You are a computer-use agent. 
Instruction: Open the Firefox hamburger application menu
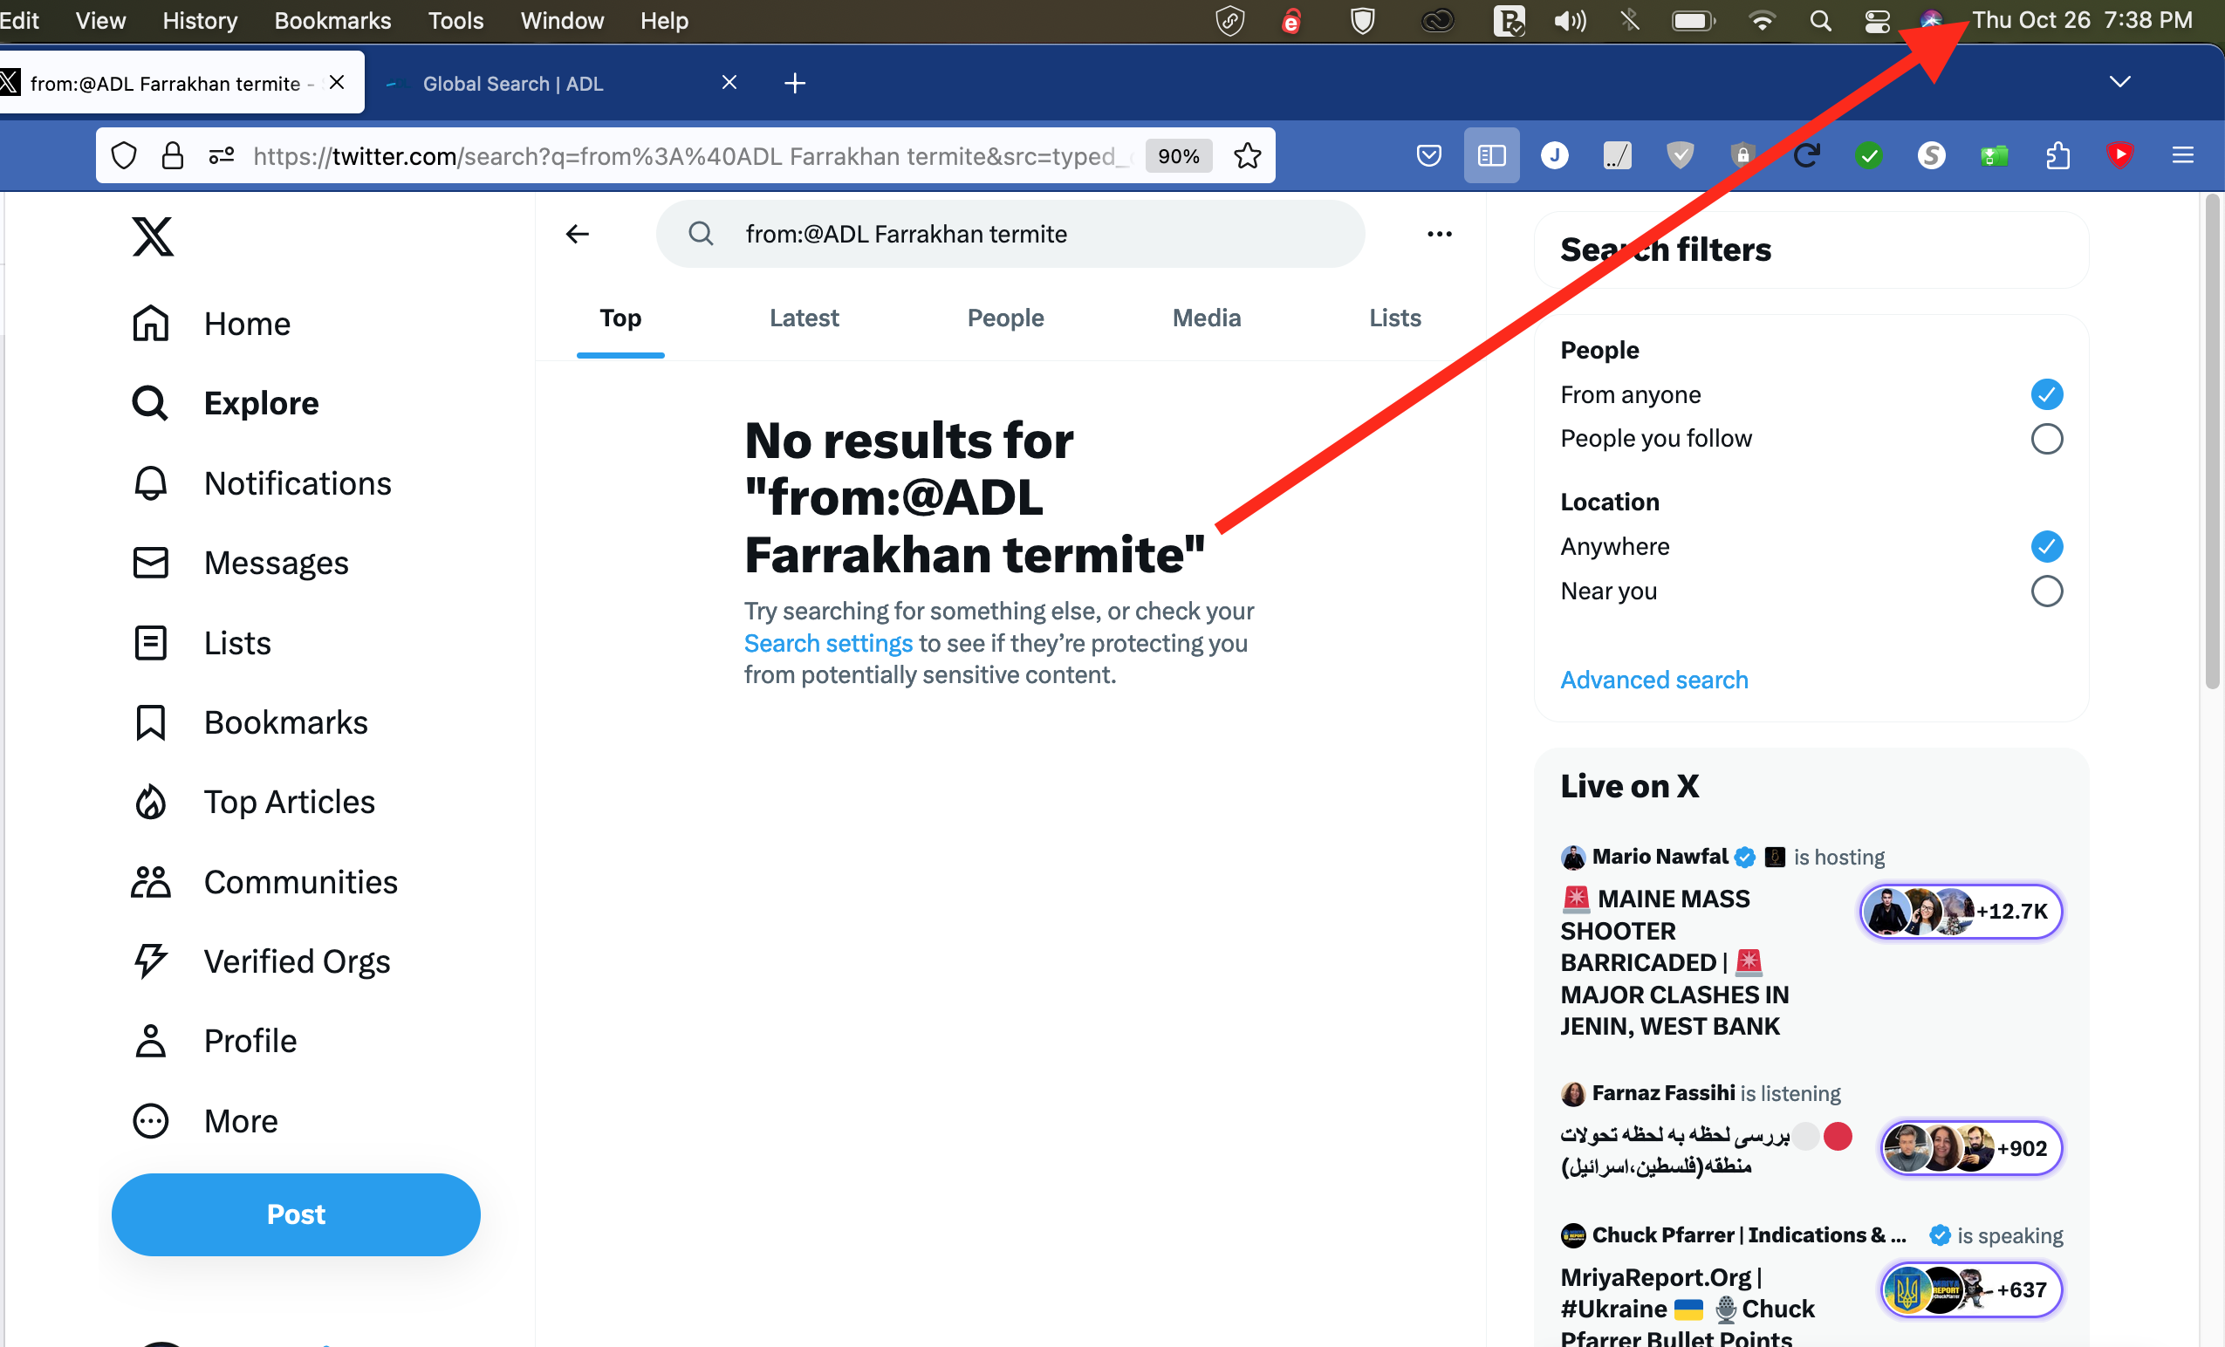[x=2182, y=155]
